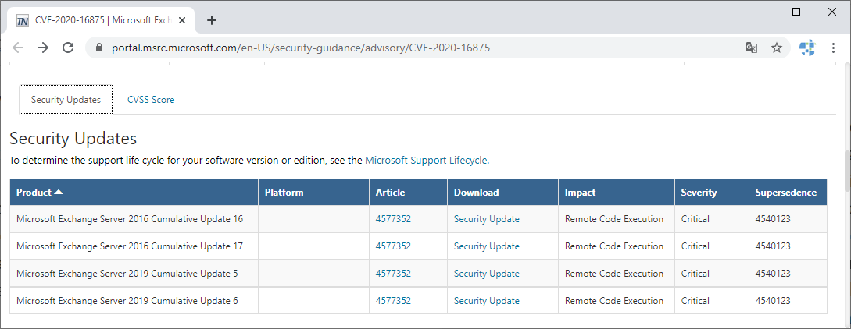Click the blue extension icon in toolbar
Image resolution: width=851 pixels, height=329 pixels.
pos(807,48)
